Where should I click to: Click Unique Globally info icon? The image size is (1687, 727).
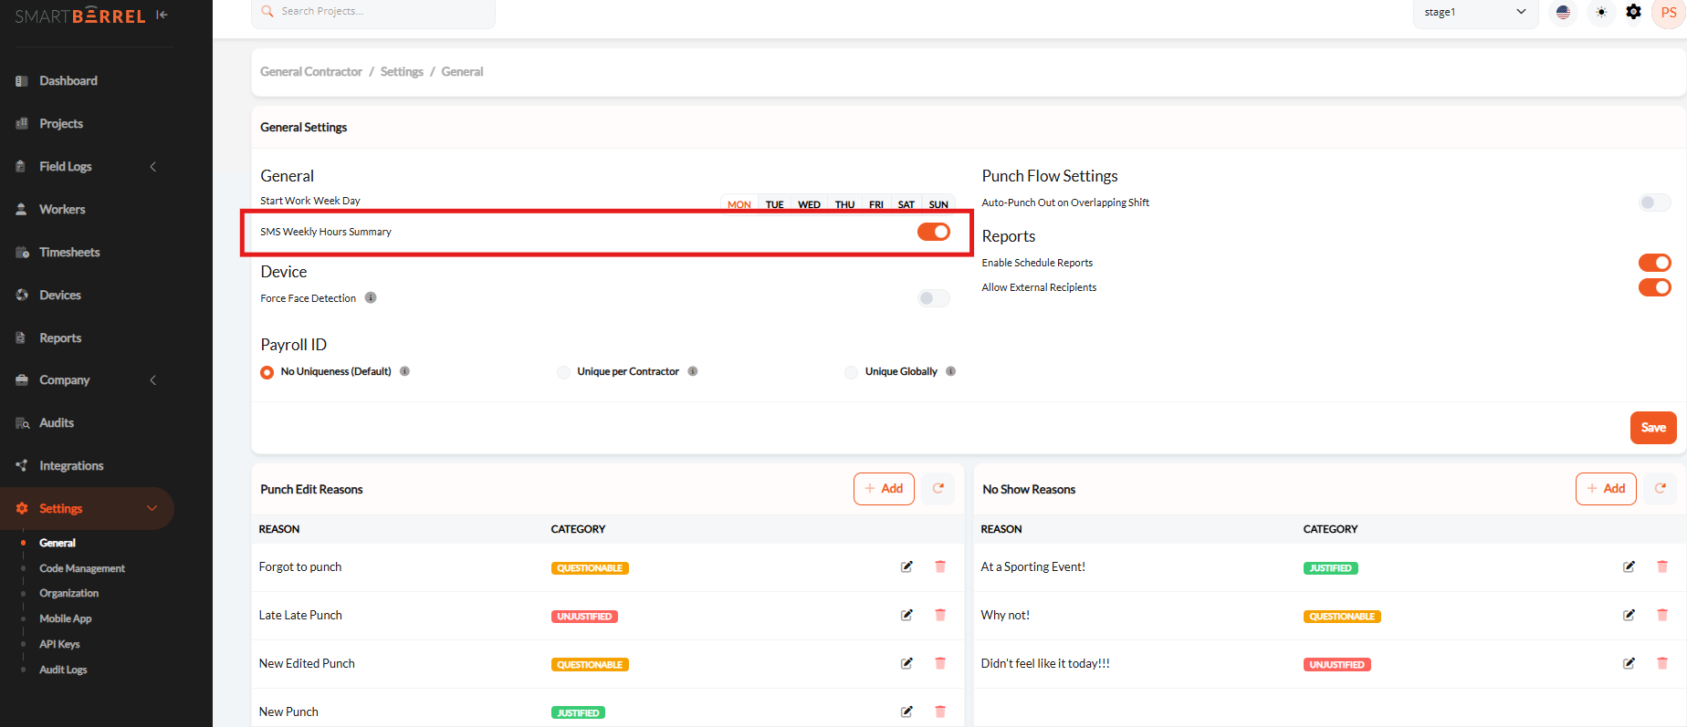[x=950, y=371]
